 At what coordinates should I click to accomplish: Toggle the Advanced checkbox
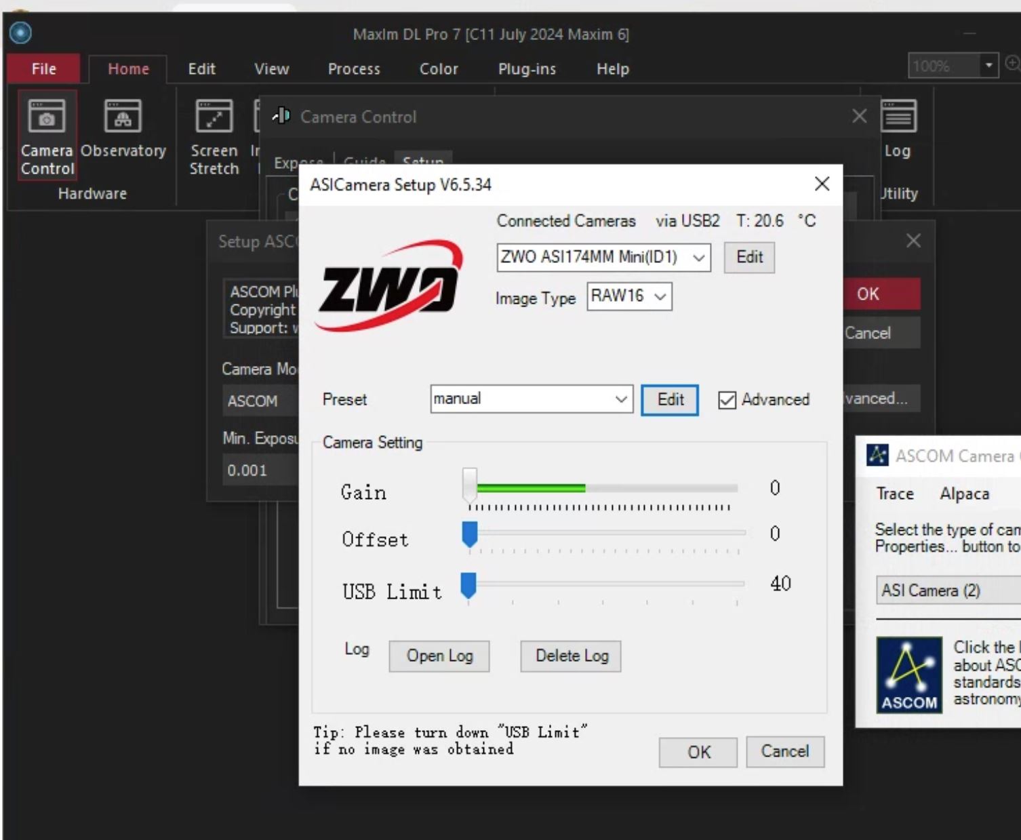727,400
